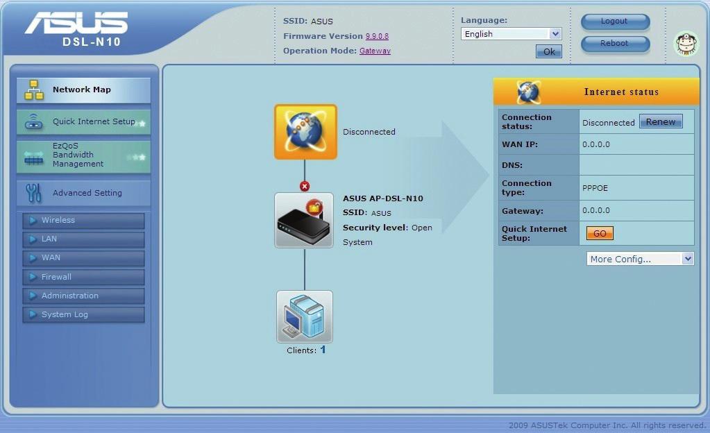Click the Gateway value 0.0.0.0
Viewport: 710px width, 433px height.
point(596,210)
